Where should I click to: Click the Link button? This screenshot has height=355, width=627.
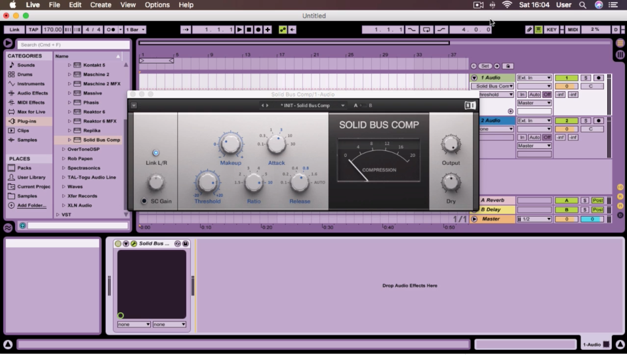pyautogui.click(x=14, y=30)
